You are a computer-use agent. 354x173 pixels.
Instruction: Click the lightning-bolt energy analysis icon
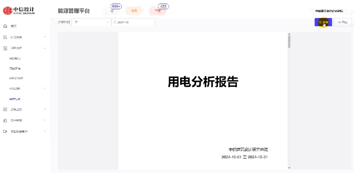click(x=6, y=48)
